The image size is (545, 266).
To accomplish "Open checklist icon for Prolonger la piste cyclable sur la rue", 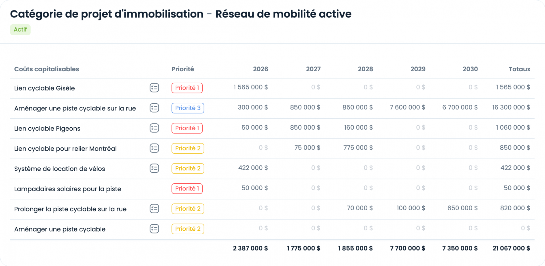I will coord(154,209).
